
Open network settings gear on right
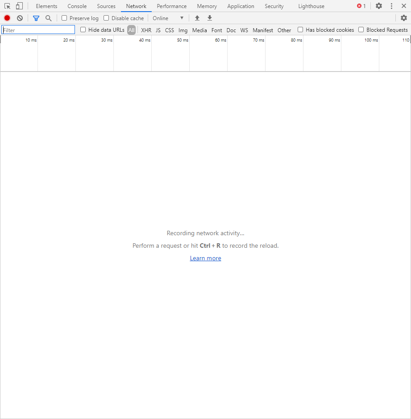(x=403, y=18)
